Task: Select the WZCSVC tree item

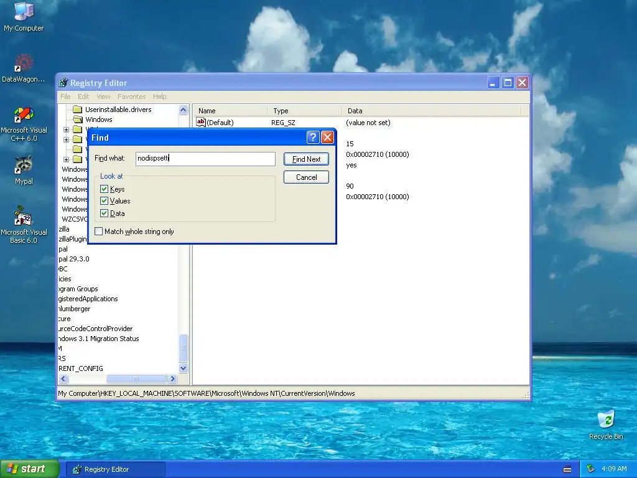Action: click(x=75, y=219)
